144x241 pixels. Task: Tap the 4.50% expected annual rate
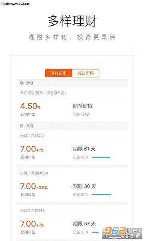(x=30, y=106)
